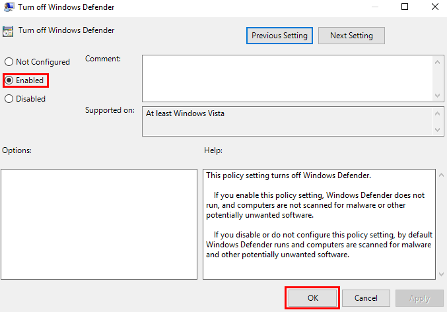The image size is (447, 312).
Task: Confirm with the OK button
Action: click(312, 298)
